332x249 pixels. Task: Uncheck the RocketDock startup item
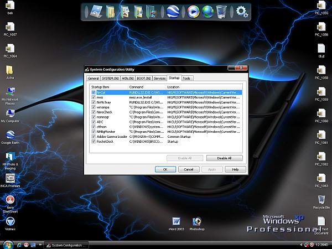pyautogui.click(x=94, y=142)
